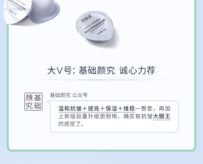Click the 基础颜究 square logo icon

point(33,102)
